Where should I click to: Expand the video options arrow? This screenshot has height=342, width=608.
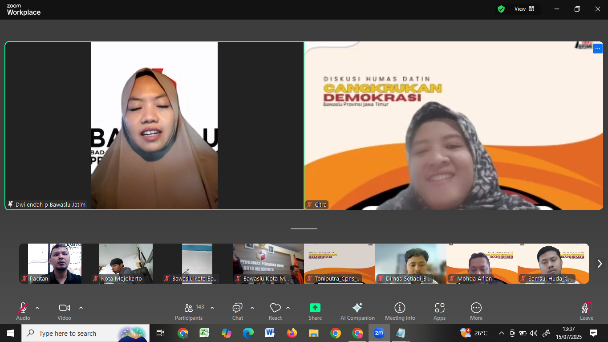(x=81, y=308)
